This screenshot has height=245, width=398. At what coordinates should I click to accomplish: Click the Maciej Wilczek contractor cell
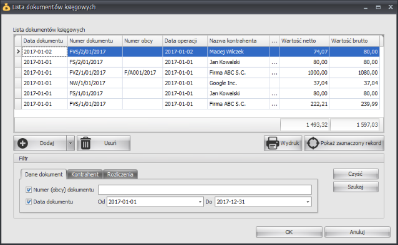coord(238,52)
